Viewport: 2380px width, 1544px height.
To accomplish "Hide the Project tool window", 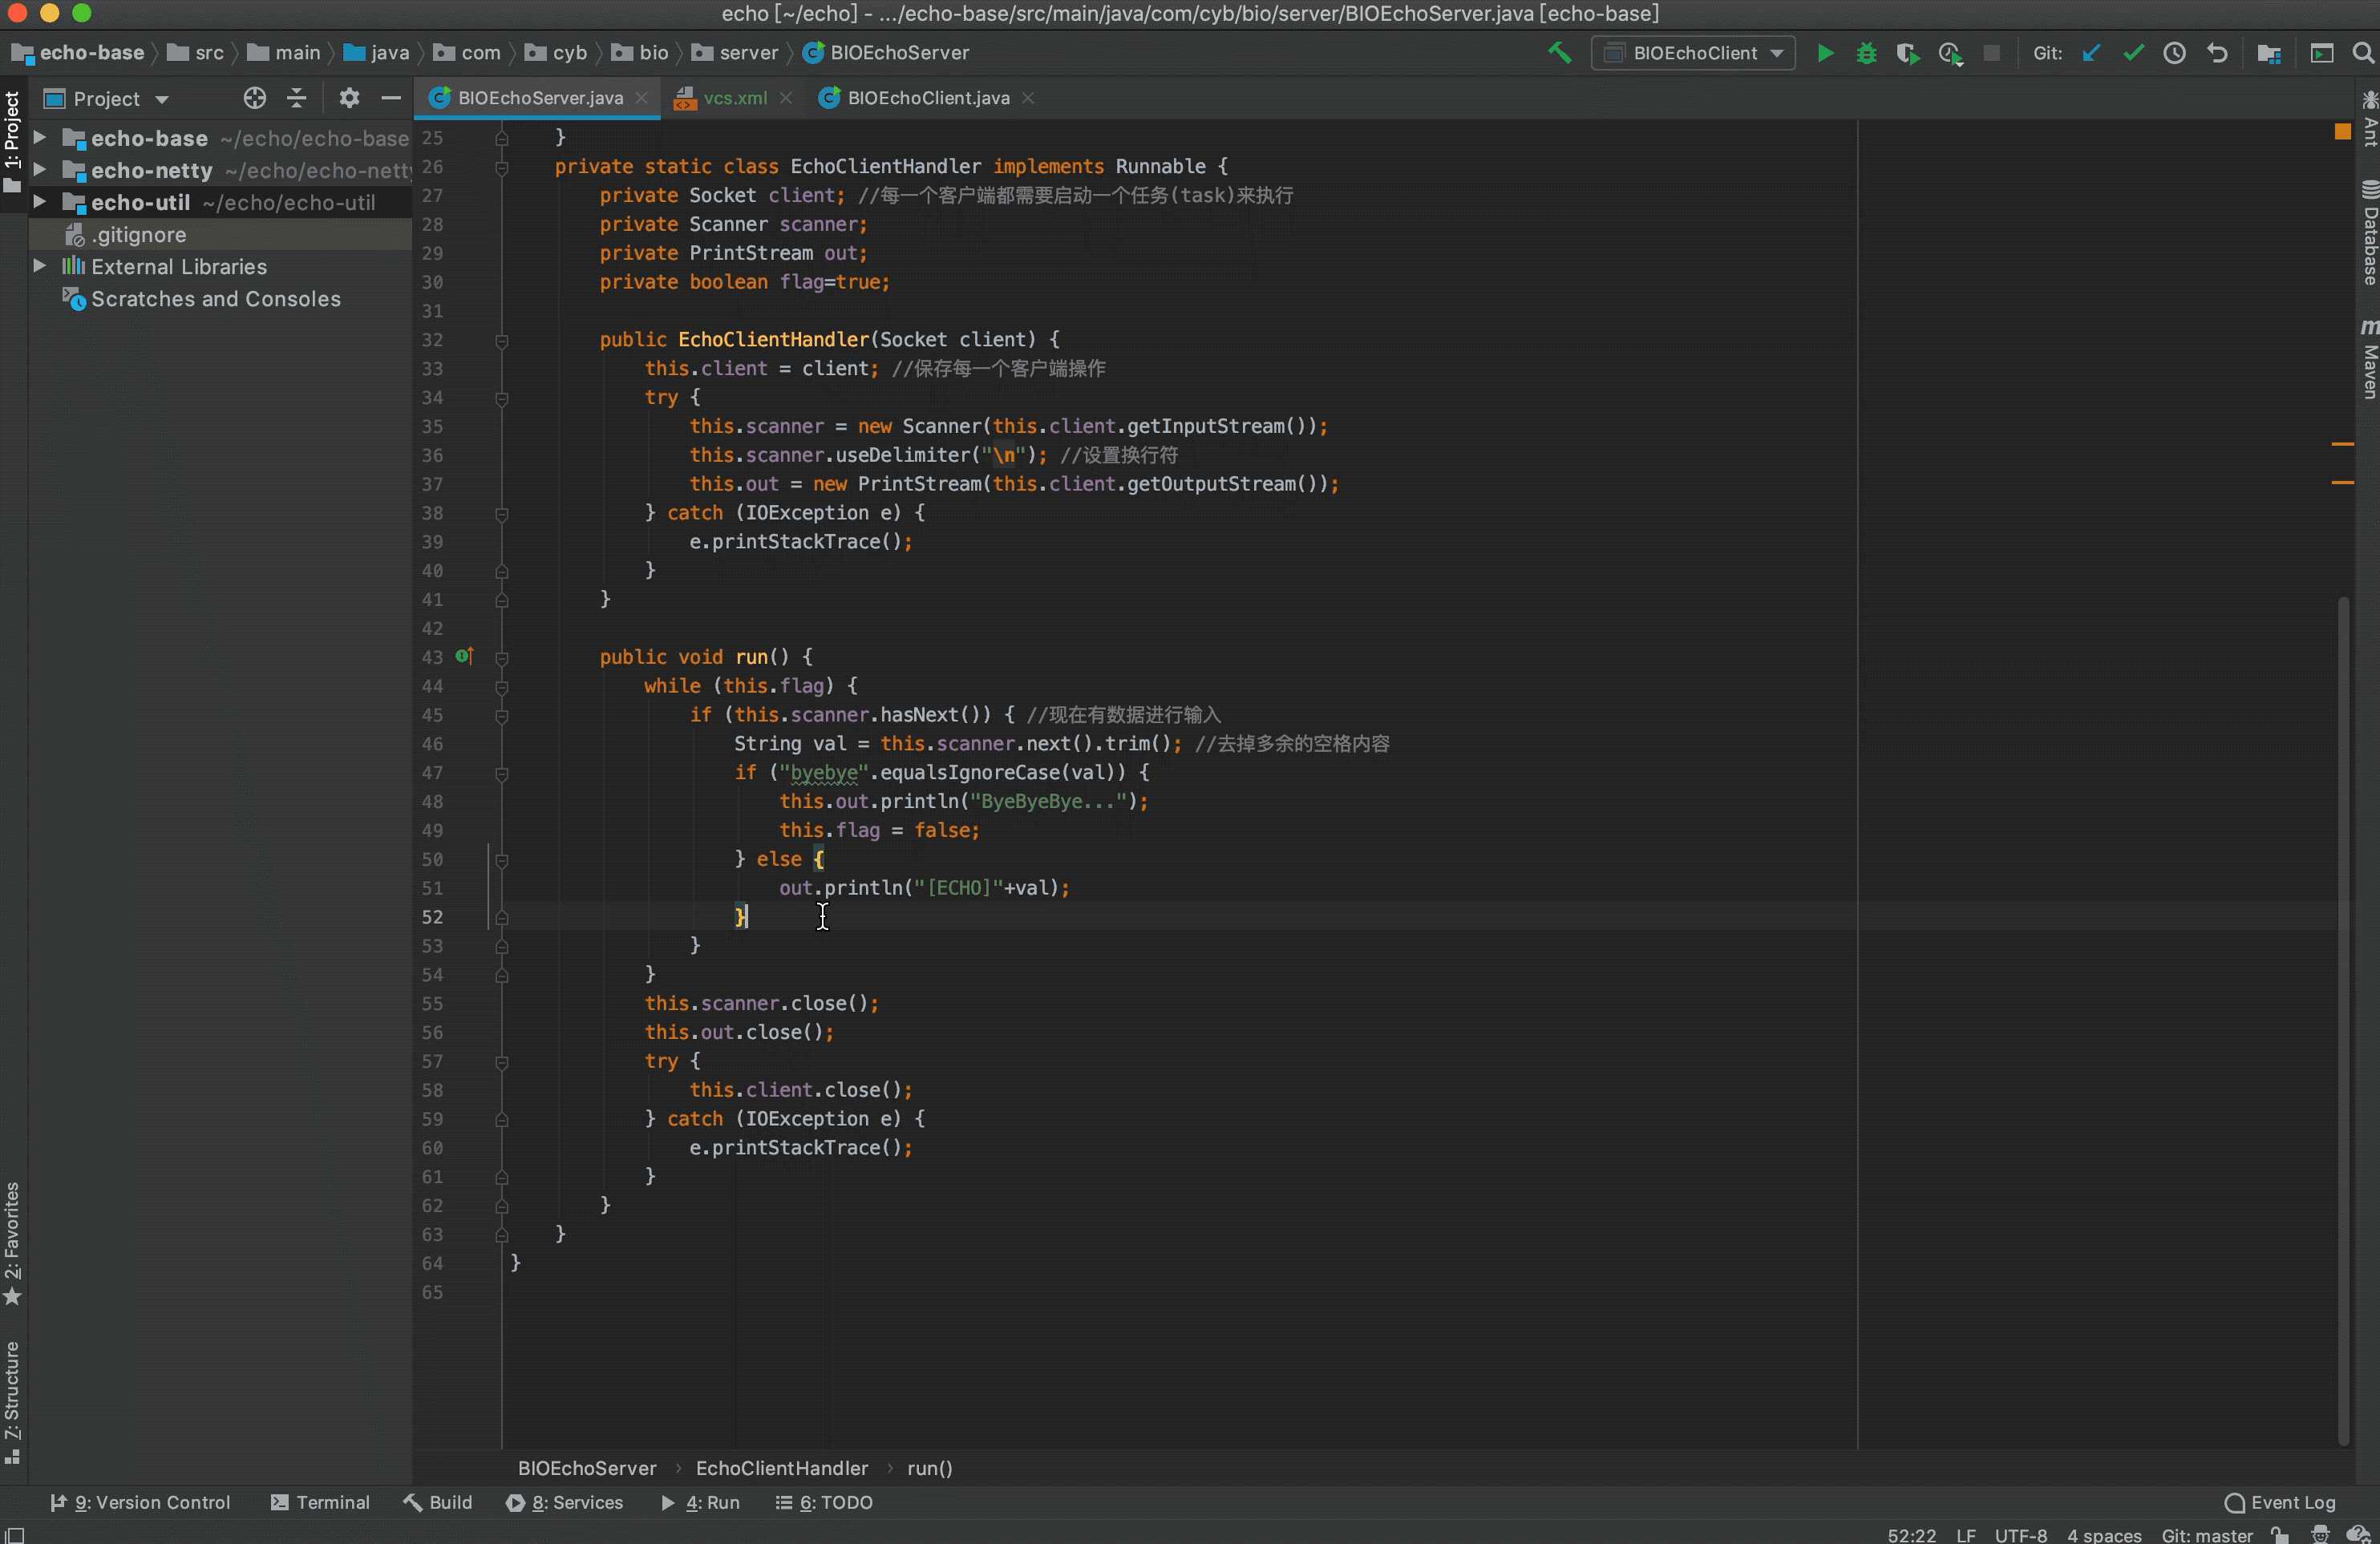I will (x=391, y=98).
